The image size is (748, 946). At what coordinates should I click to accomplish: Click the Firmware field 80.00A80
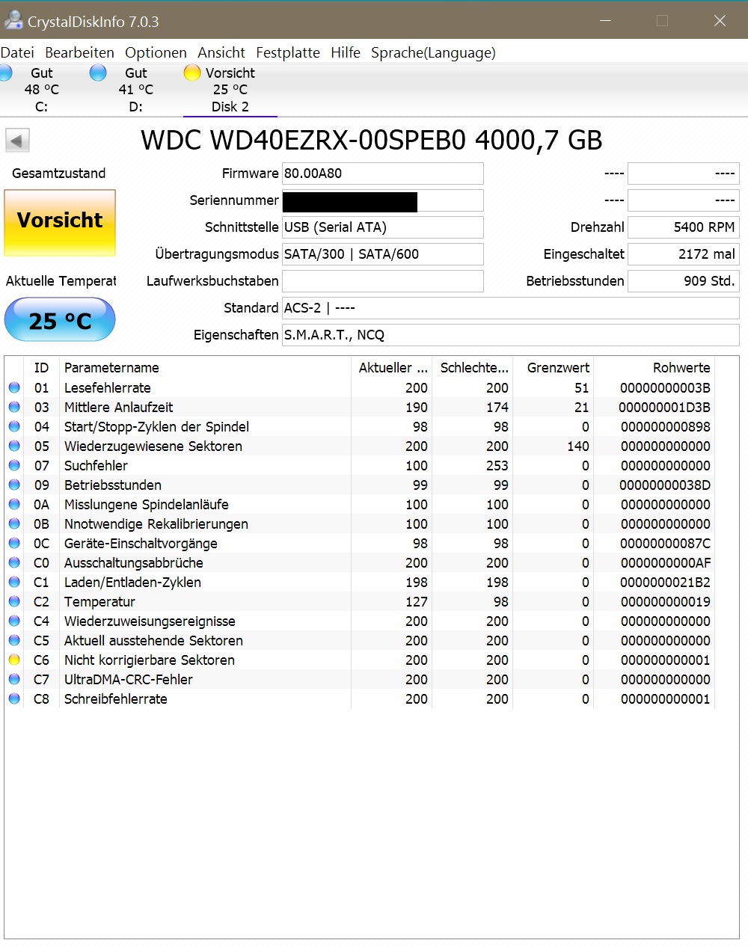(x=383, y=173)
